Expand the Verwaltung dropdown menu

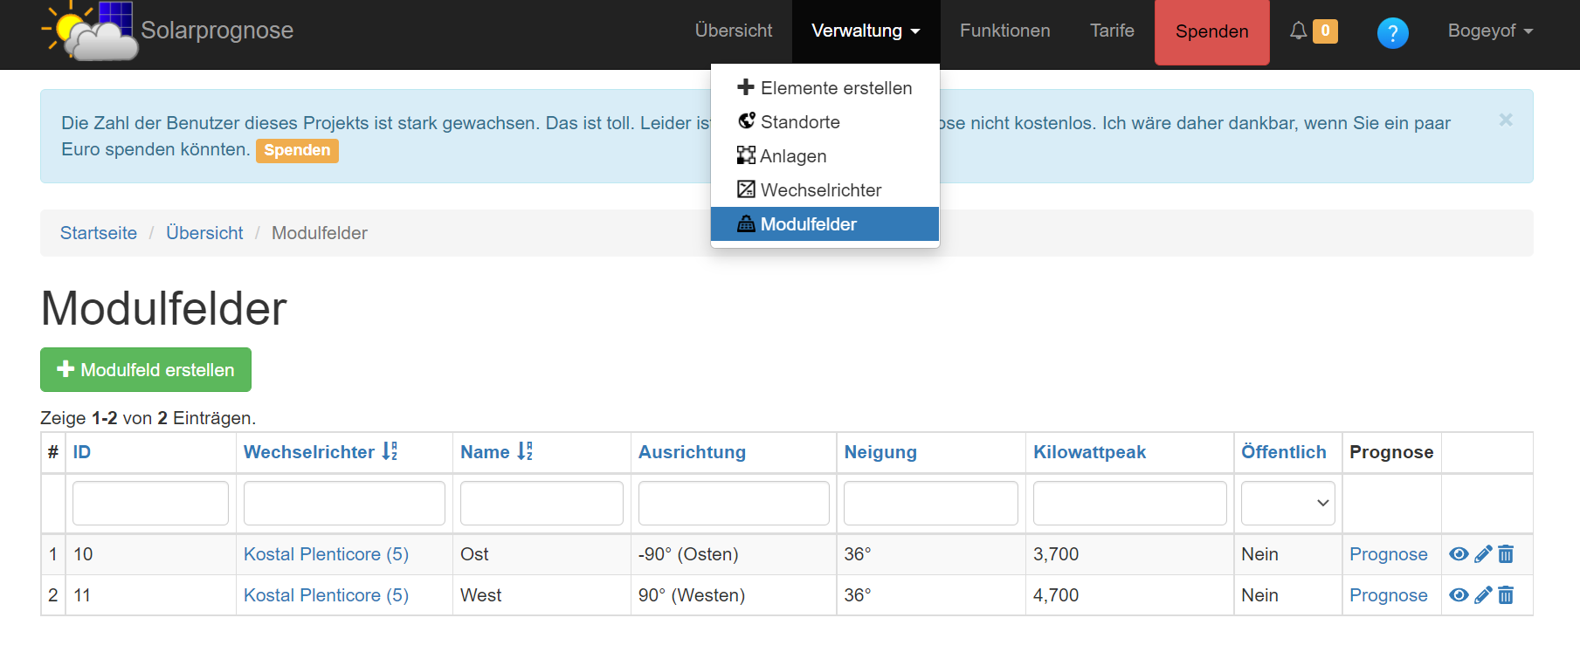coord(866,31)
